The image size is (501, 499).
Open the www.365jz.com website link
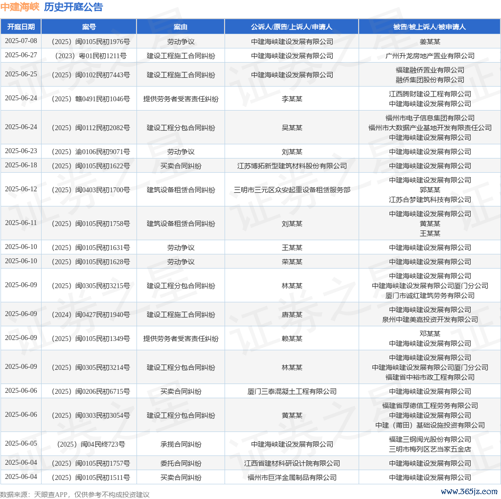click(469, 491)
